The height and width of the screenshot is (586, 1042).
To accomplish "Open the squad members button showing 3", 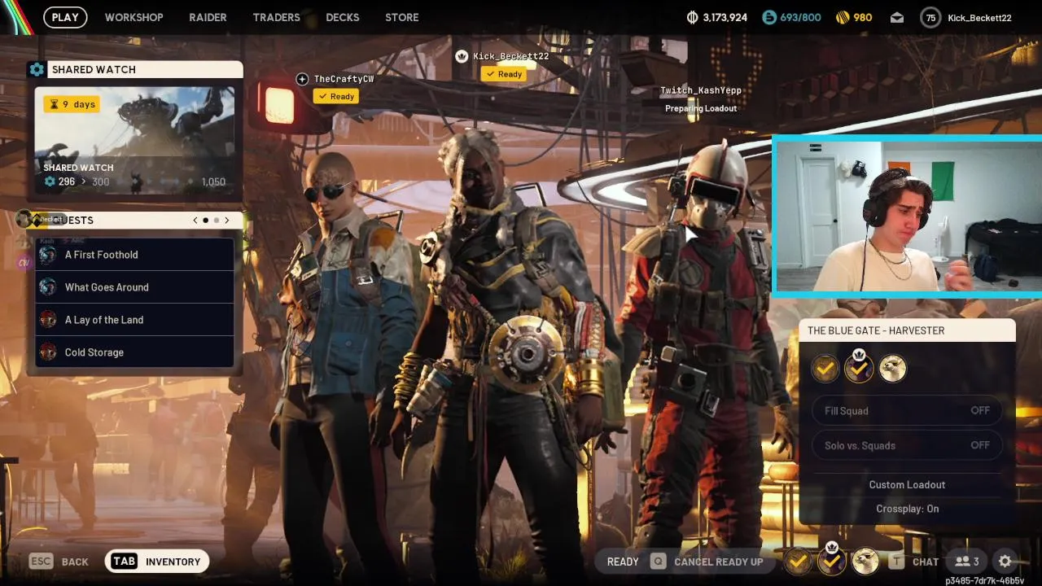I will click(967, 562).
